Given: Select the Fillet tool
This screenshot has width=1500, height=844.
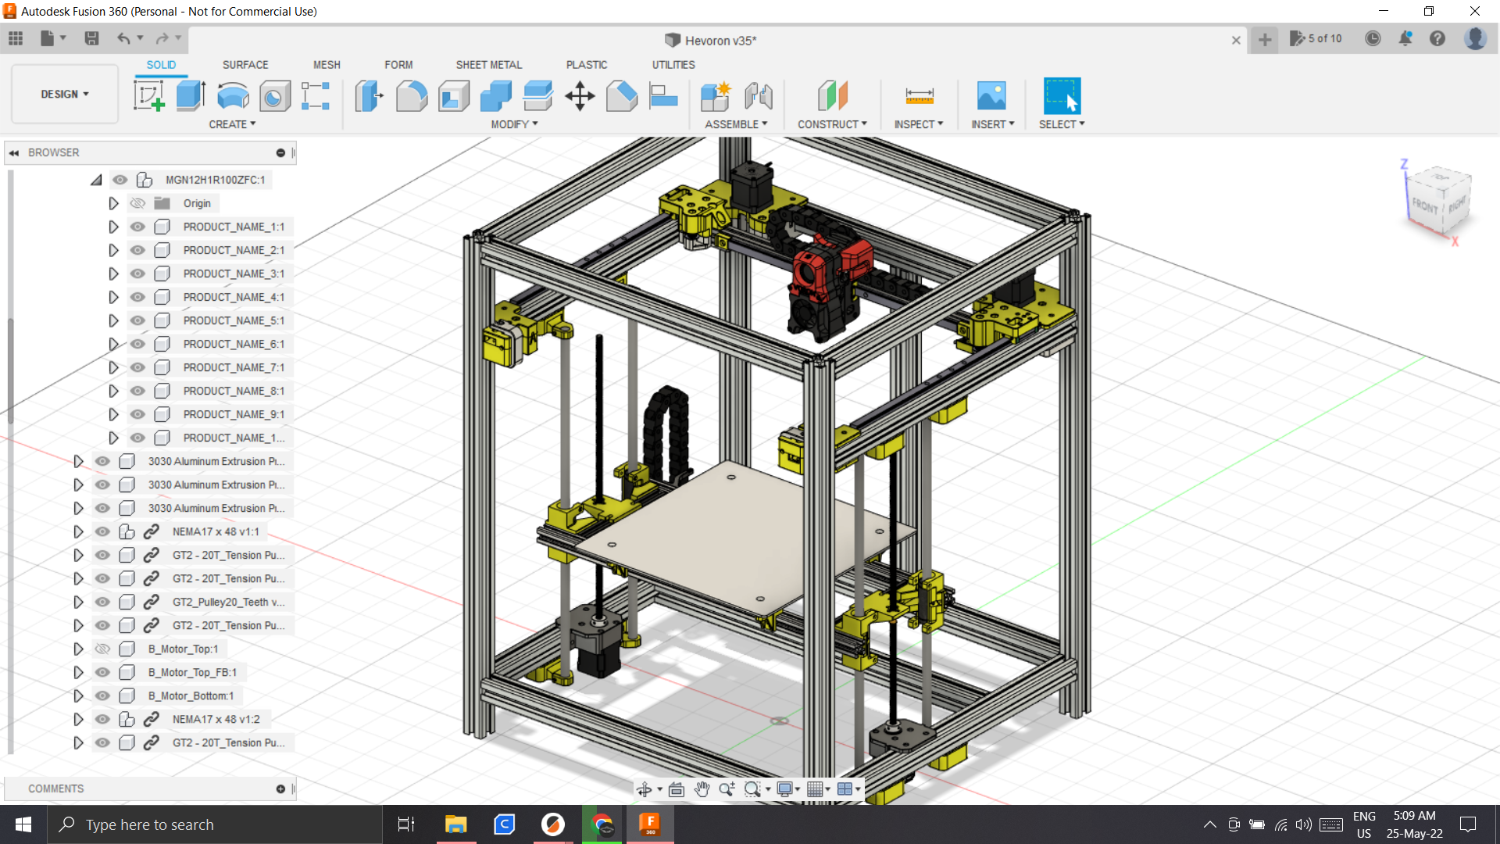Looking at the screenshot, I should tap(412, 96).
